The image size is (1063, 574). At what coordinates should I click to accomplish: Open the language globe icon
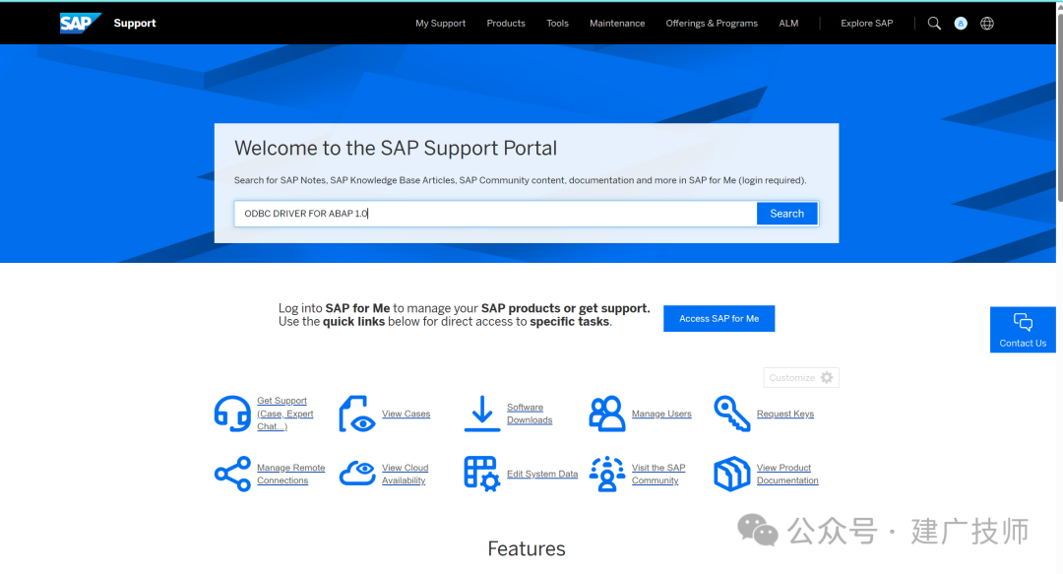click(x=987, y=23)
